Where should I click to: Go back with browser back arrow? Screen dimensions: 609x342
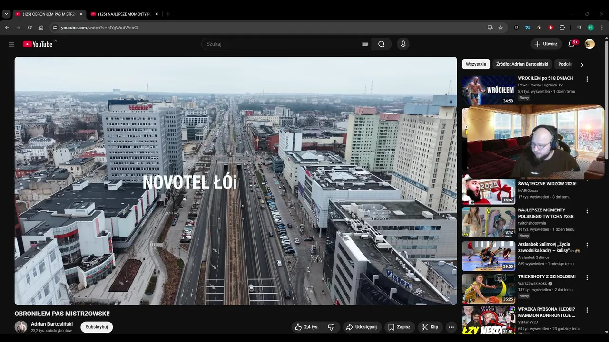(x=7, y=28)
